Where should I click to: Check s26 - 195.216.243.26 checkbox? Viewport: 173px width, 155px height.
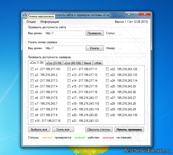click(107, 92)
